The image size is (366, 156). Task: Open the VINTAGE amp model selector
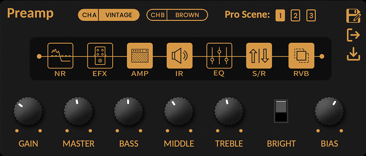point(119,15)
